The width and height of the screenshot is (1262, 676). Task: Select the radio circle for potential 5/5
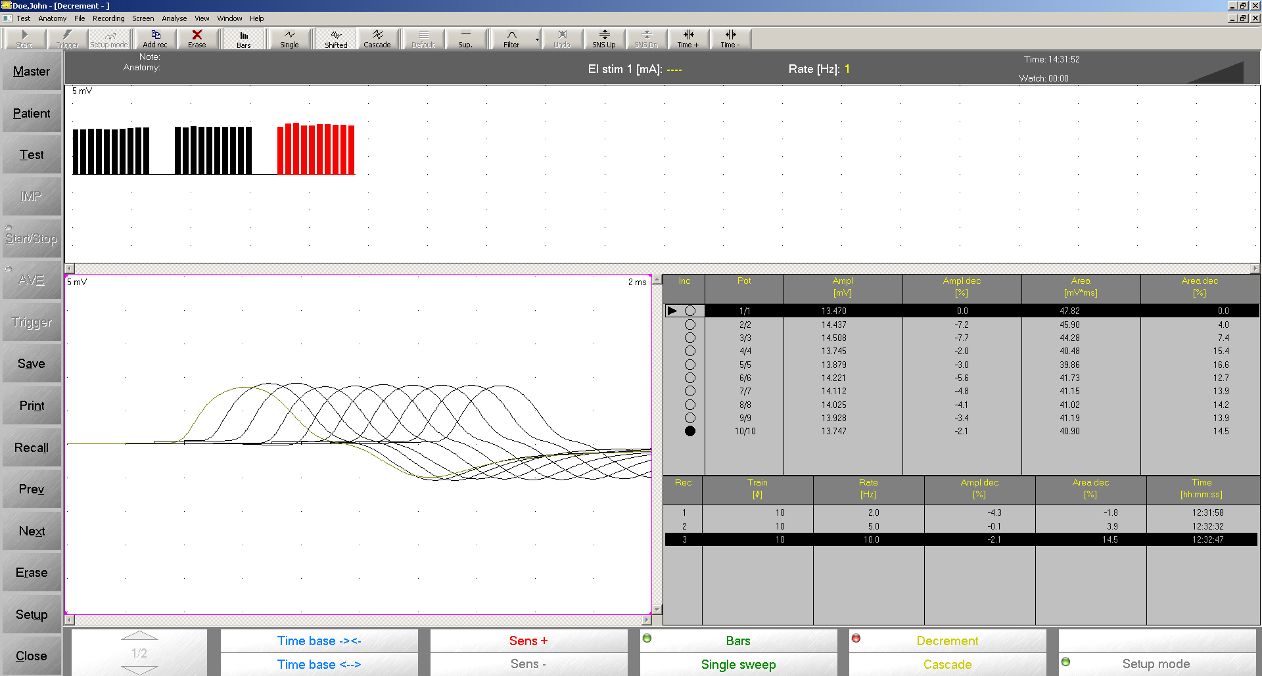click(690, 365)
